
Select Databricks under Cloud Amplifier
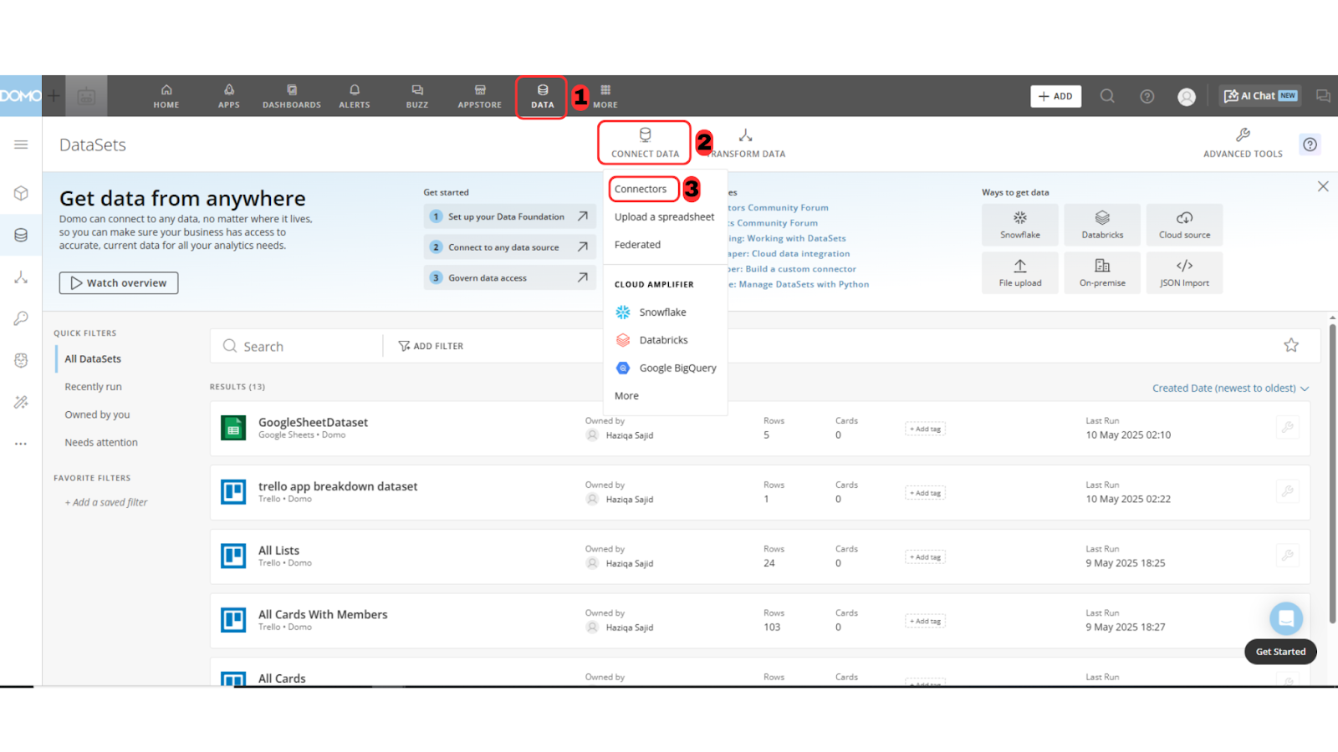652,340
